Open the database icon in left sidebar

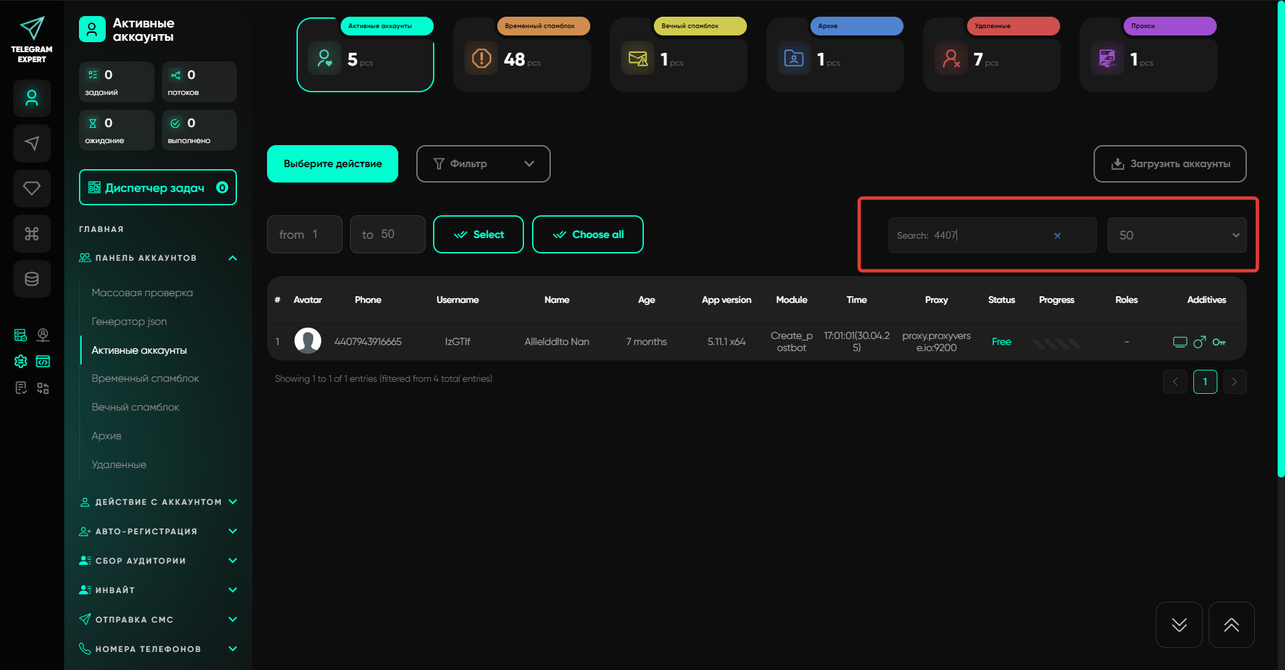pos(31,279)
